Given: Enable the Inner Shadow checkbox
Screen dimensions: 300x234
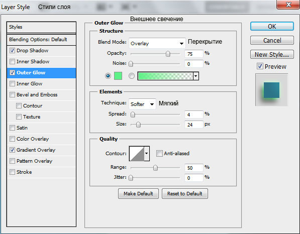Looking at the screenshot, I should (x=12, y=62).
